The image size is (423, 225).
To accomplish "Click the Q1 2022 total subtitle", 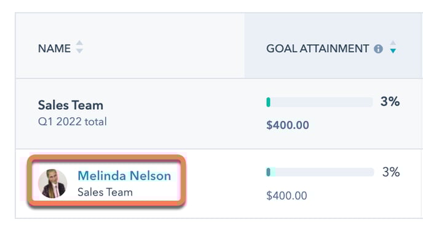I will click(73, 121).
